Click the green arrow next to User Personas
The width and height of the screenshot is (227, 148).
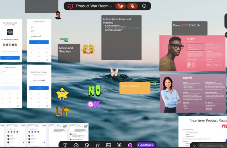tap(154, 83)
